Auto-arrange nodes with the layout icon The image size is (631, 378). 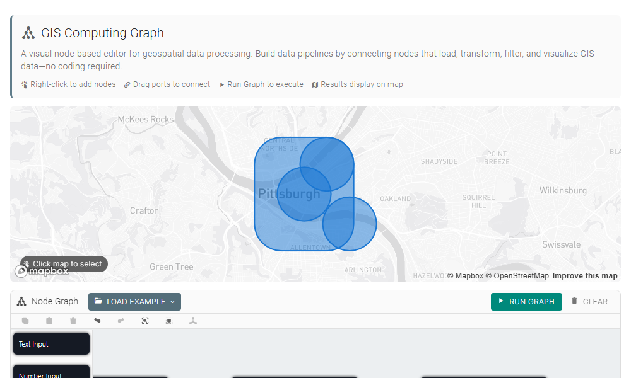(x=192, y=321)
